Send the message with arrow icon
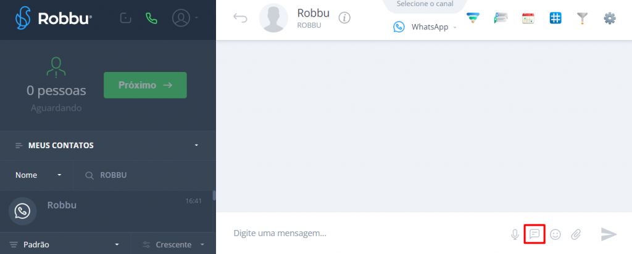This screenshot has height=254, width=632. click(x=609, y=234)
